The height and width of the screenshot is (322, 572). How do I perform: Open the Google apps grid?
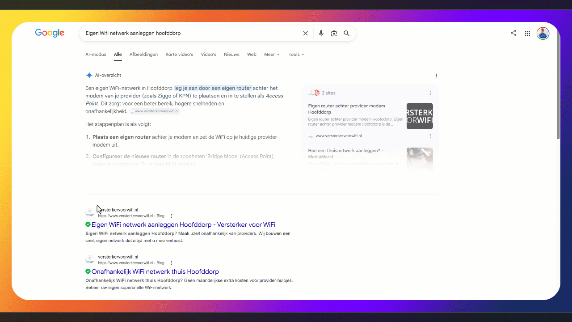pos(527,33)
